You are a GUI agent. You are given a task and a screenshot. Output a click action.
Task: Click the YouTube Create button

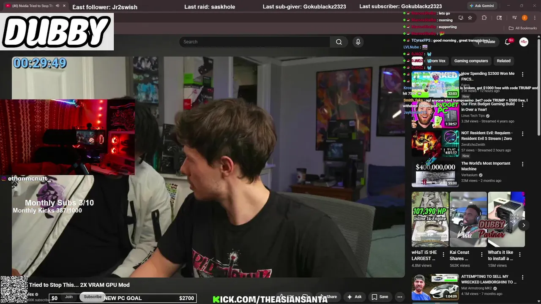(x=486, y=42)
